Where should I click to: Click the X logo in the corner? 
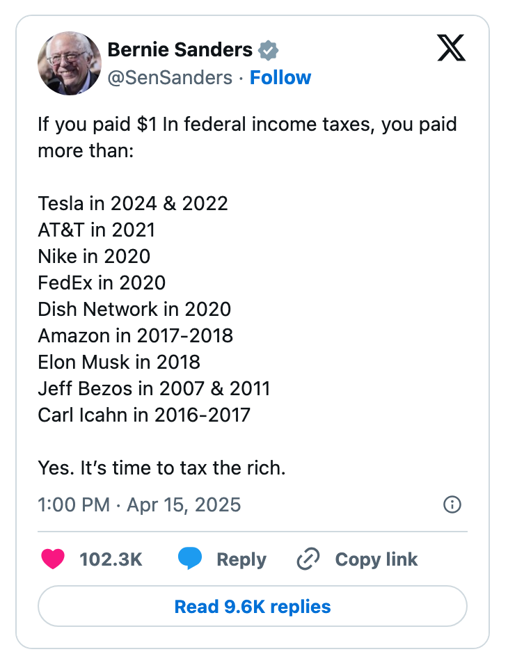[452, 48]
